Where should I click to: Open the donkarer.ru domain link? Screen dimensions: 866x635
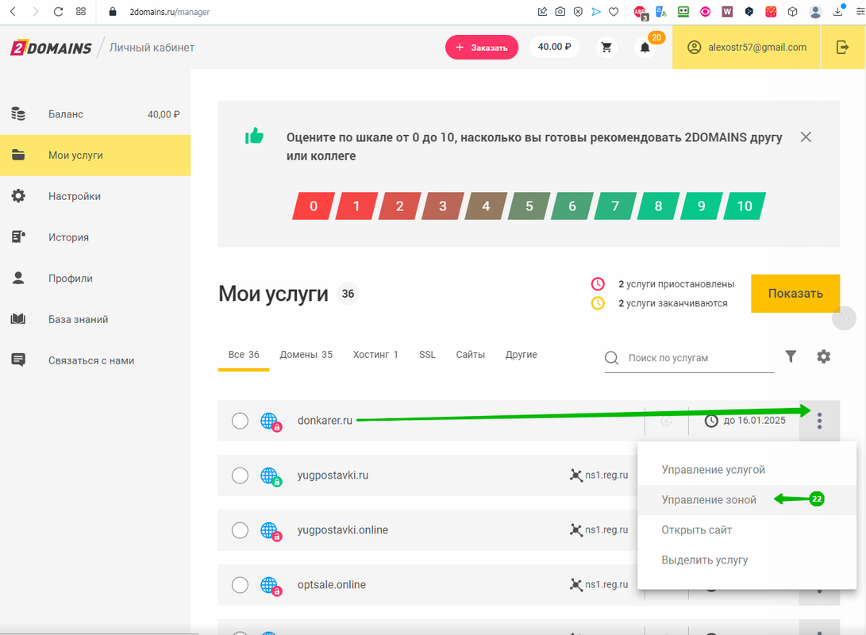click(x=325, y=421)
